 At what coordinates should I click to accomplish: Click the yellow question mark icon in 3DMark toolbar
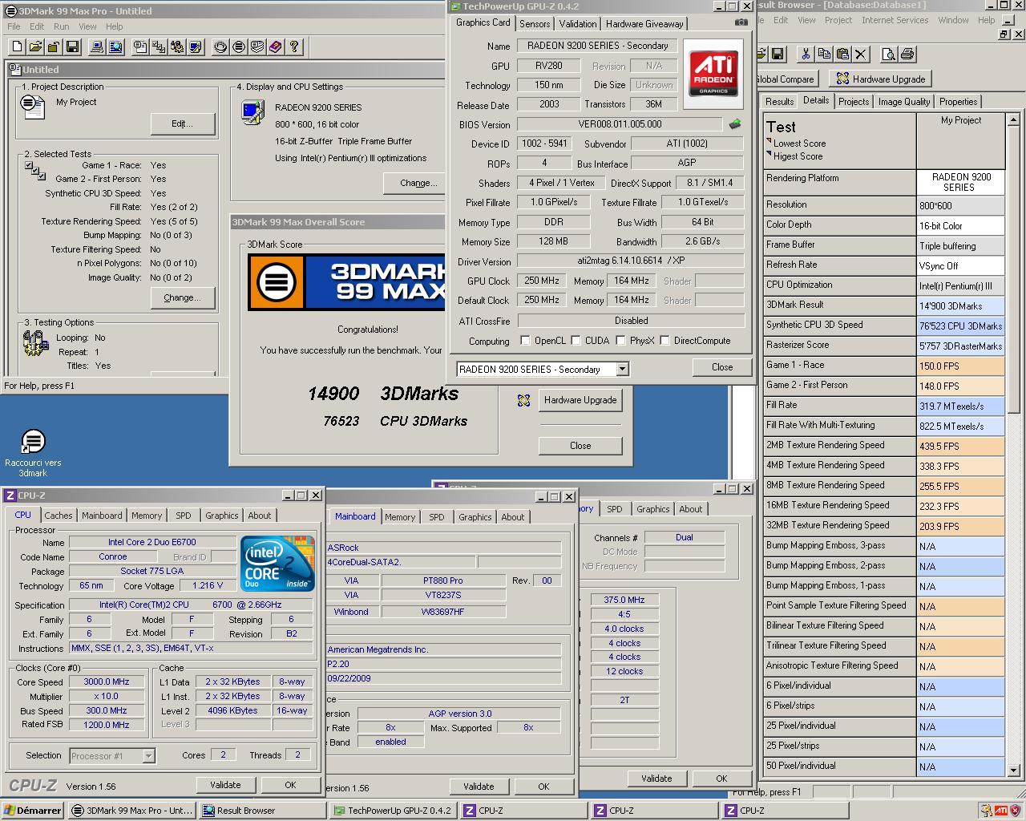294,47
